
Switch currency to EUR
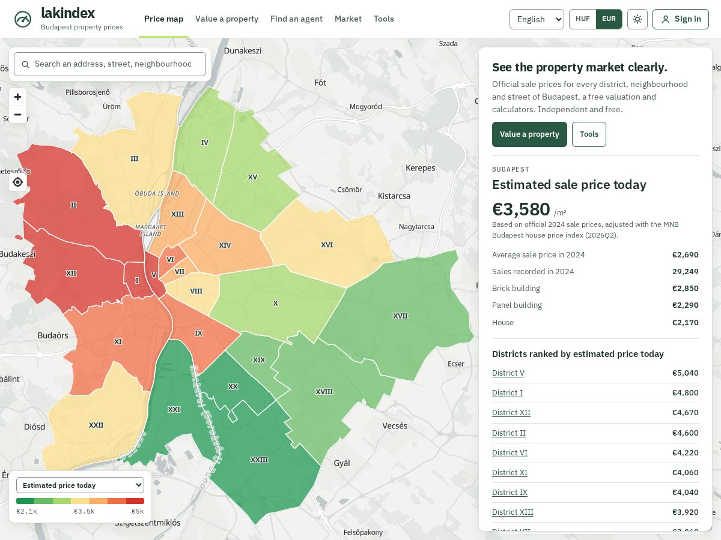coord(609,19)
